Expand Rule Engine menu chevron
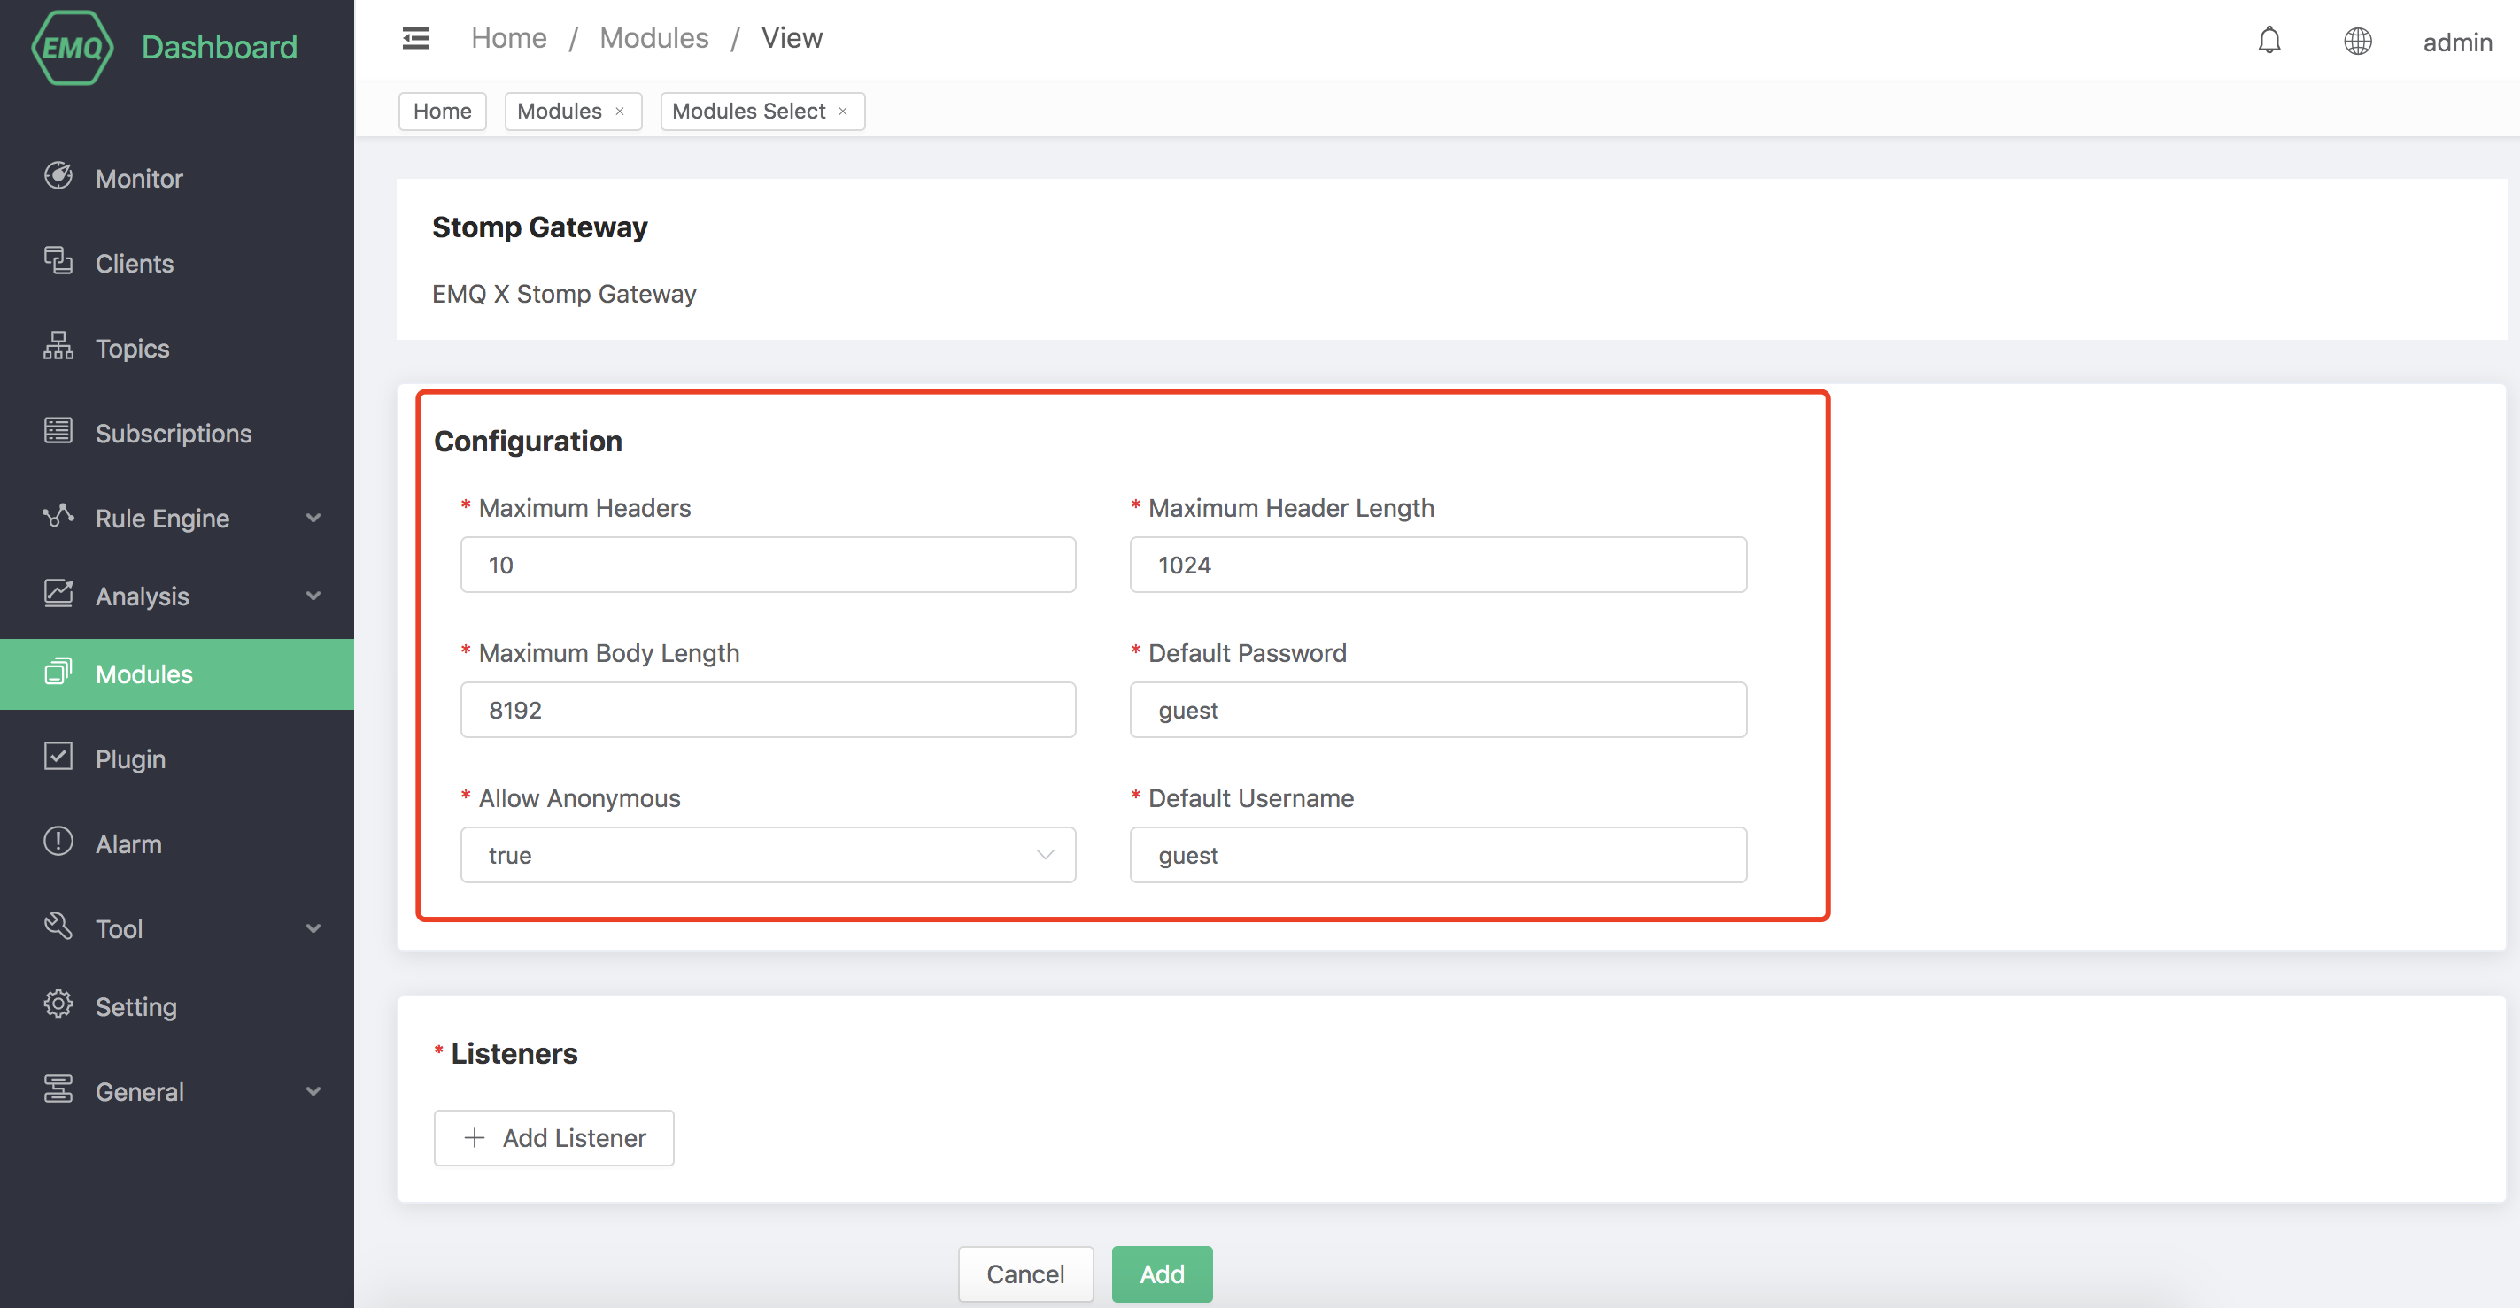Image resolution: width=2520 pixels, height=1308 pixels. [313, 518]
